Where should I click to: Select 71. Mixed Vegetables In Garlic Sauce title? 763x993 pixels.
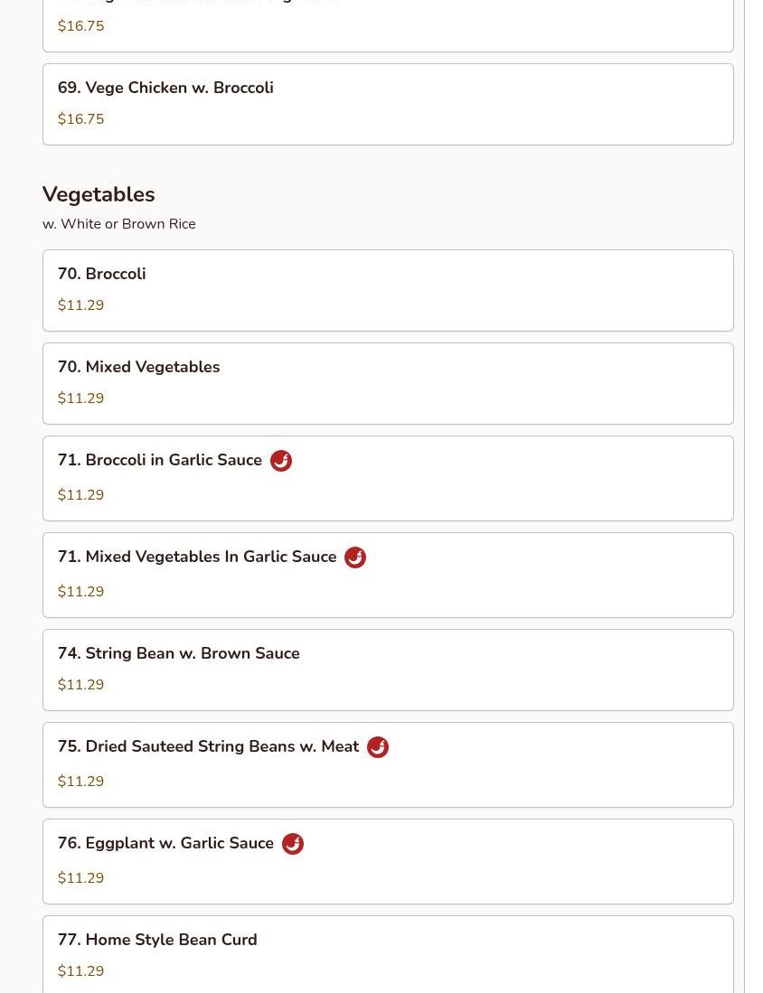(x=197, y=557)
